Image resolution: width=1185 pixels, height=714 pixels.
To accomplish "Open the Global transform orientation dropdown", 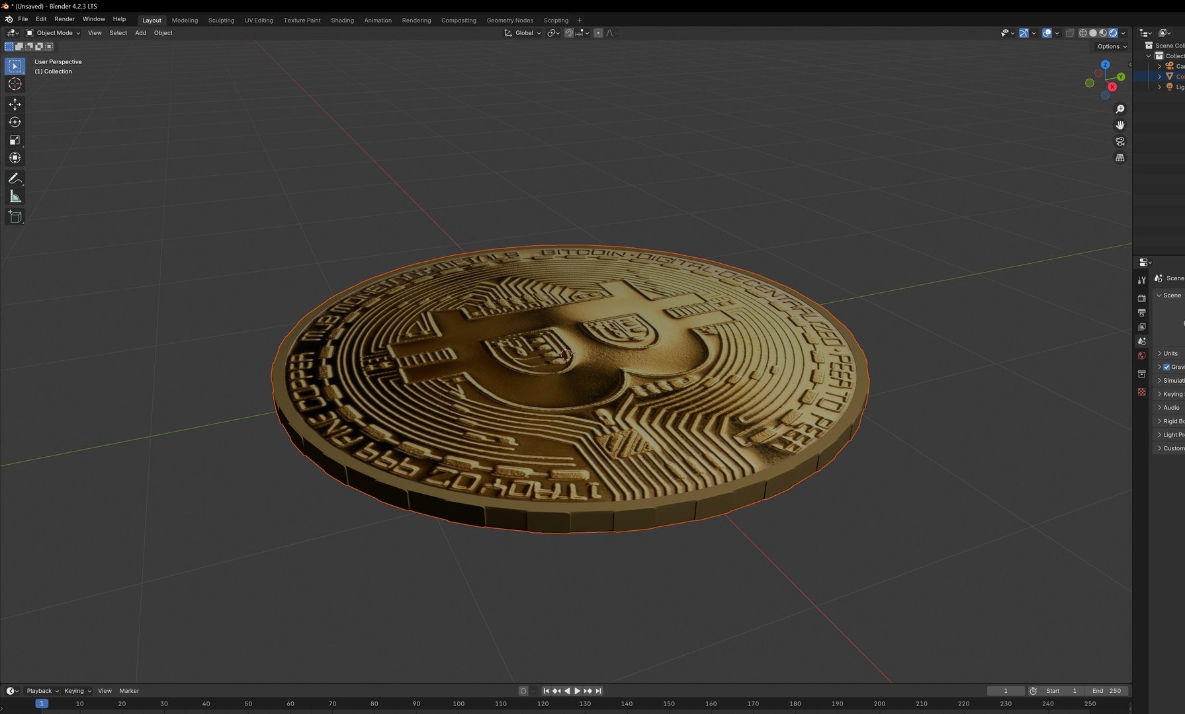I will pyautogui.click(x=523, y=33).
